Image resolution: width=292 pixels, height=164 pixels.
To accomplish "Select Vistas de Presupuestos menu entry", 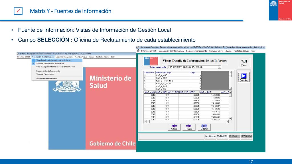I will (57, 74).
